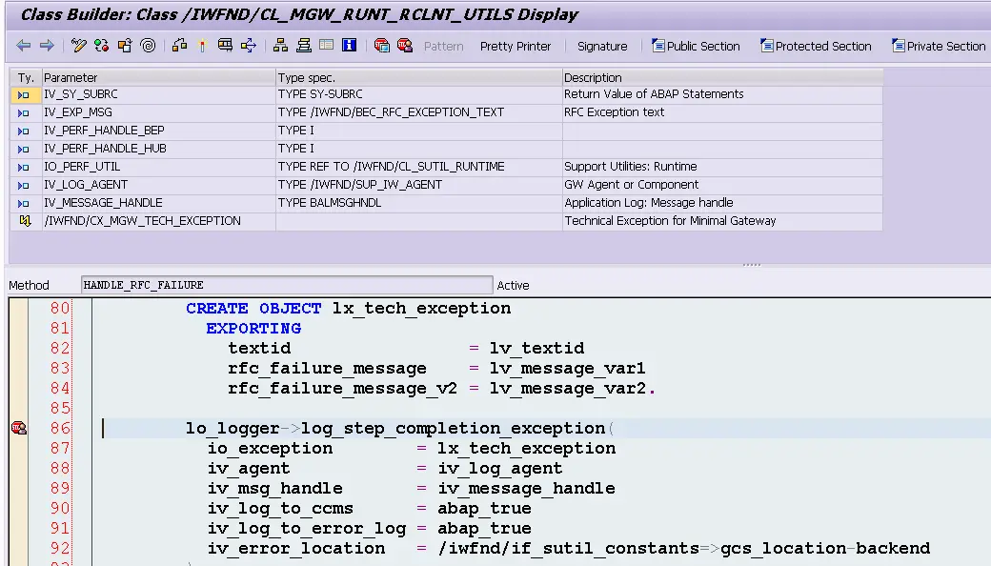Display the Object List hierarchy icon
991x566 pixels.
pos(280,46)
